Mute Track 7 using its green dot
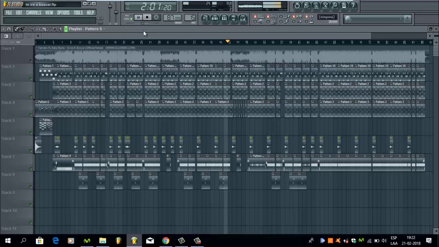The width and height of the screenshot is (439, 247). (31, 168)
